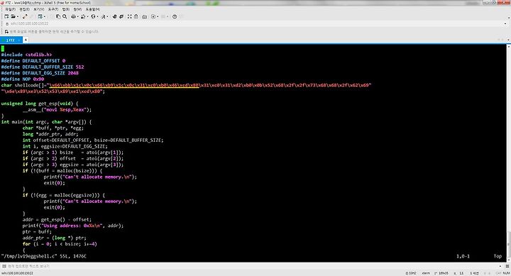Open Help with the question mark icon
This screenshot has height=276, width=511.
pos(175,16)
